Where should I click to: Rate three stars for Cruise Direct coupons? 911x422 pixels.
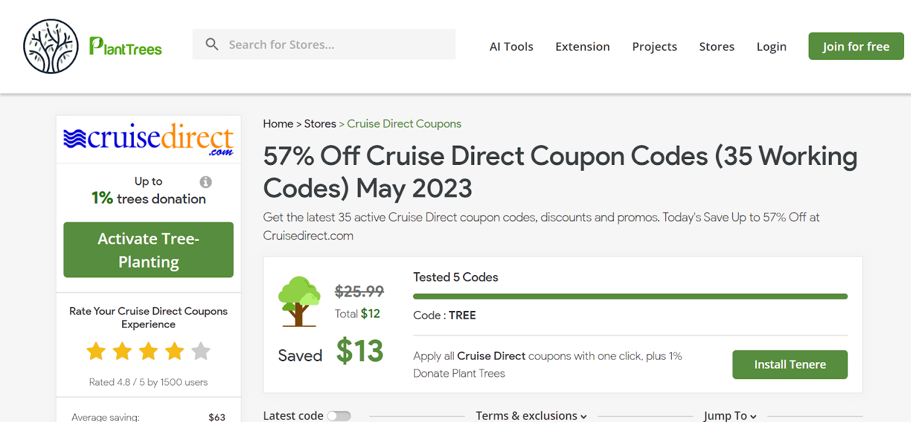[x=148, y=351]
